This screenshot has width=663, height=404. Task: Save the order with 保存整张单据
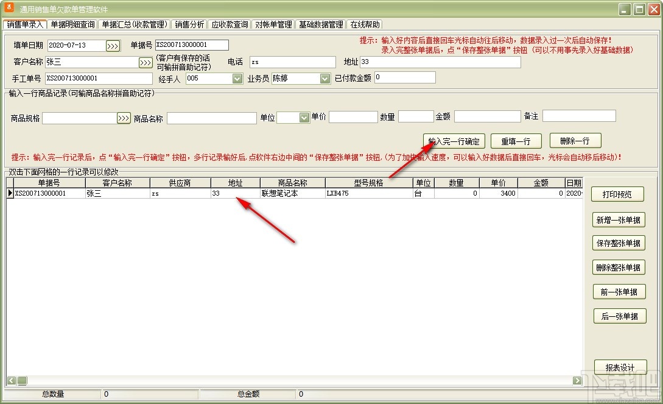pos(619,243)
